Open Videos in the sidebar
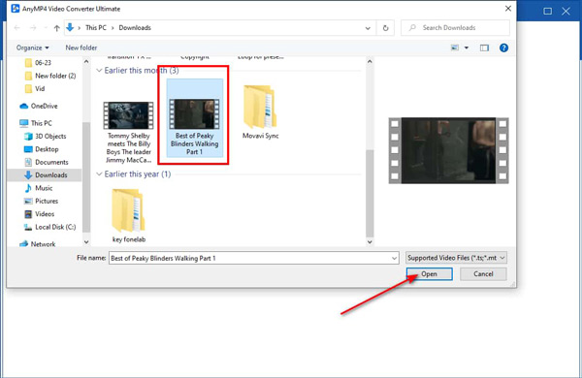Image resolution: width=582 pixels, height=378 pixels. [x=40, y=214]
